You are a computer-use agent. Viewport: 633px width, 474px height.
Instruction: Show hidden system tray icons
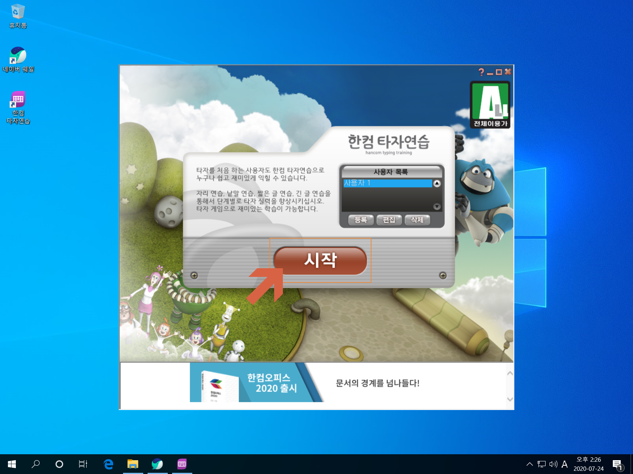click(x=529, y=464)
